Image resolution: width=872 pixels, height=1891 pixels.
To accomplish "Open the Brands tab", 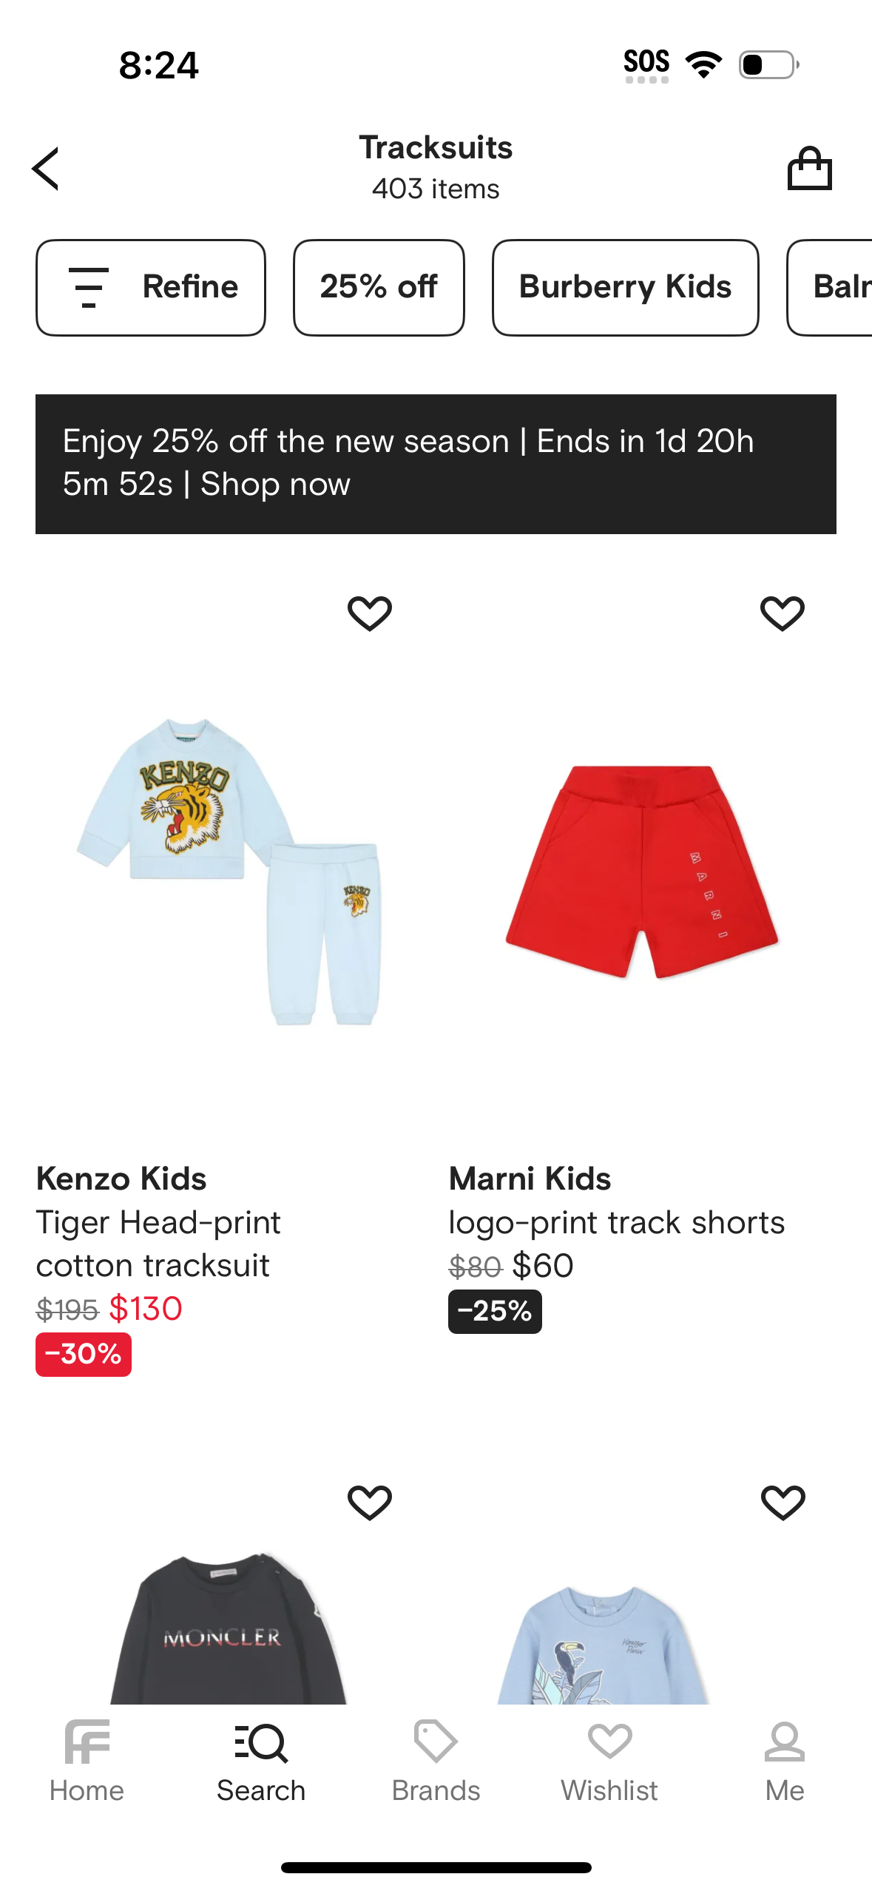I will click(x=436, y=1762).
